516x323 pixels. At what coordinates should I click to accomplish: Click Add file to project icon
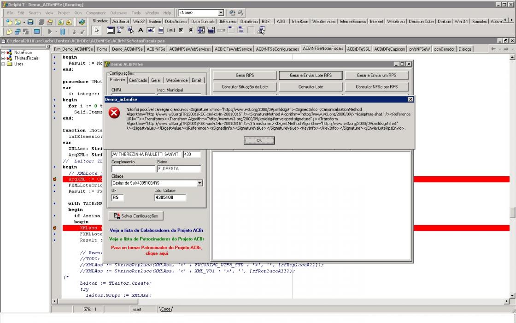[x=61, y=22]
